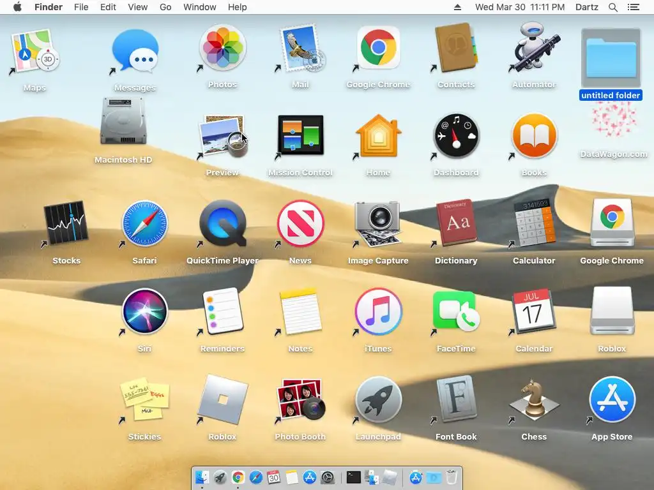
Task: Launch Terminal from the Dock
Action: 354,477
